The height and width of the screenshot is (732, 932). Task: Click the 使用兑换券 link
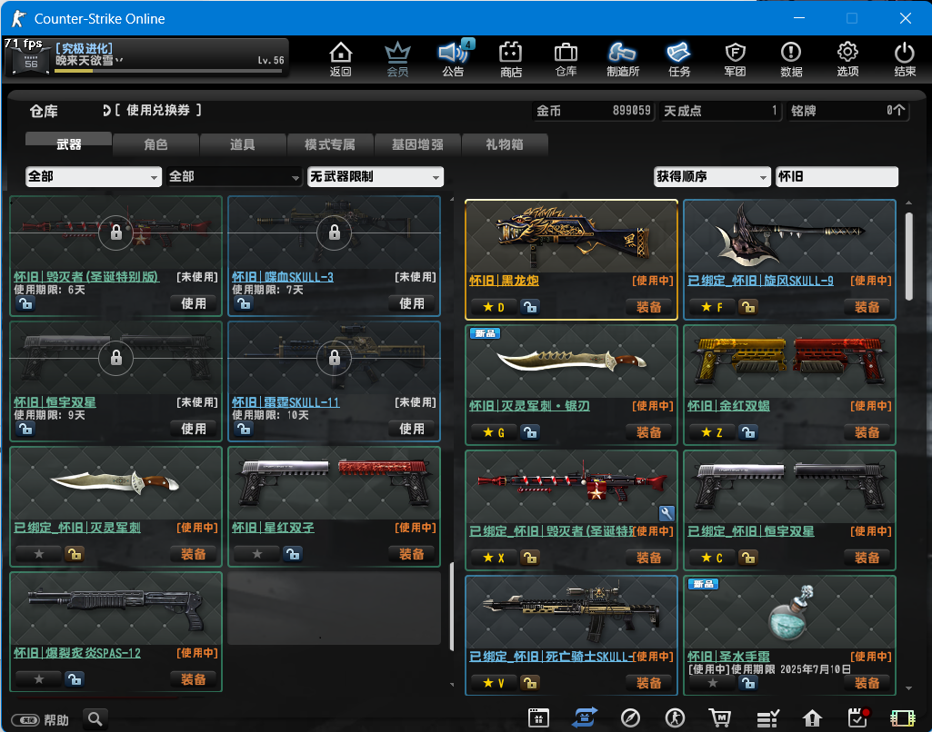[157, 111]
